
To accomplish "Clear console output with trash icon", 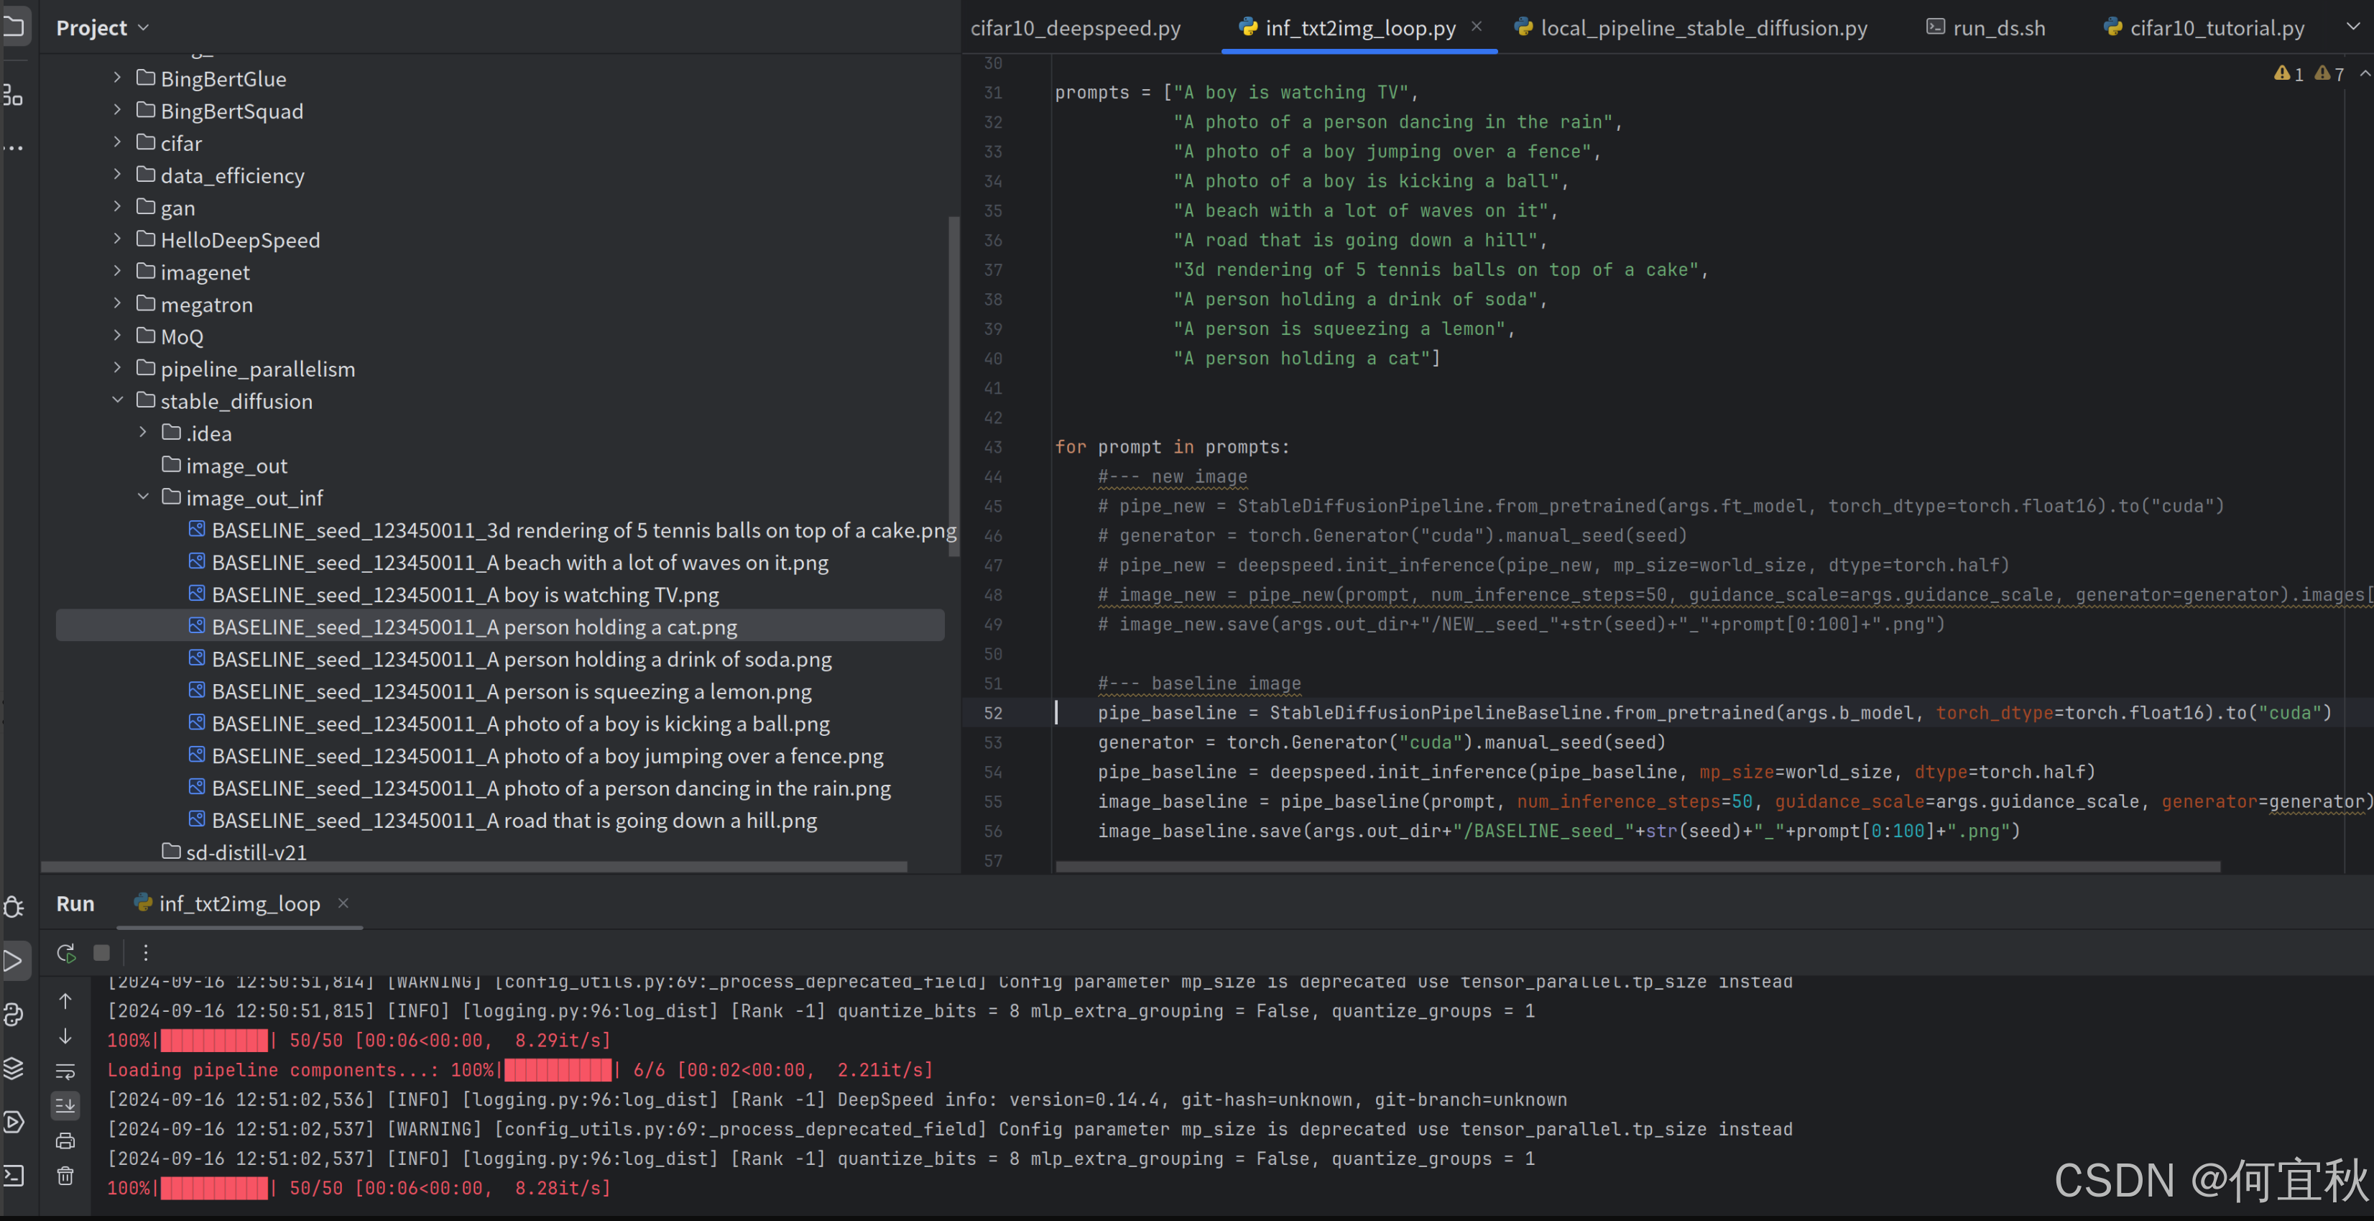I will (65, 1176).
